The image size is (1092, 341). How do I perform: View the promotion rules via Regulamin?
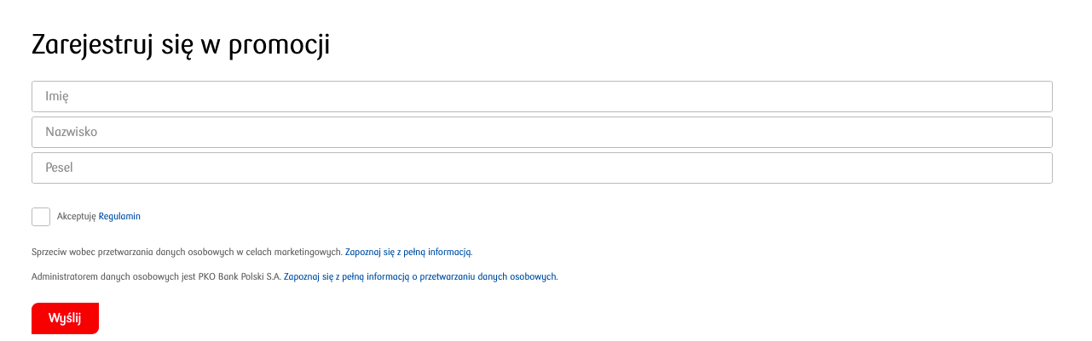coord(119,217)
